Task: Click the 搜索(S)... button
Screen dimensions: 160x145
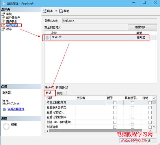Action: [142, 27]
